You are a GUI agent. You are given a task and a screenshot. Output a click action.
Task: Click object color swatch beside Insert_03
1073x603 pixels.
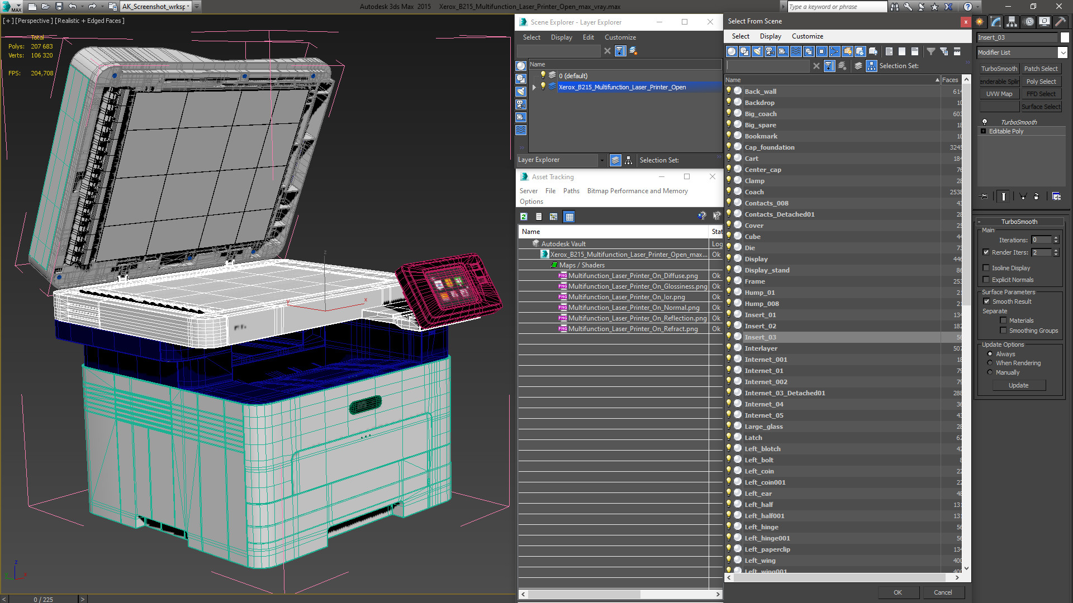[x=1065, y=37]
